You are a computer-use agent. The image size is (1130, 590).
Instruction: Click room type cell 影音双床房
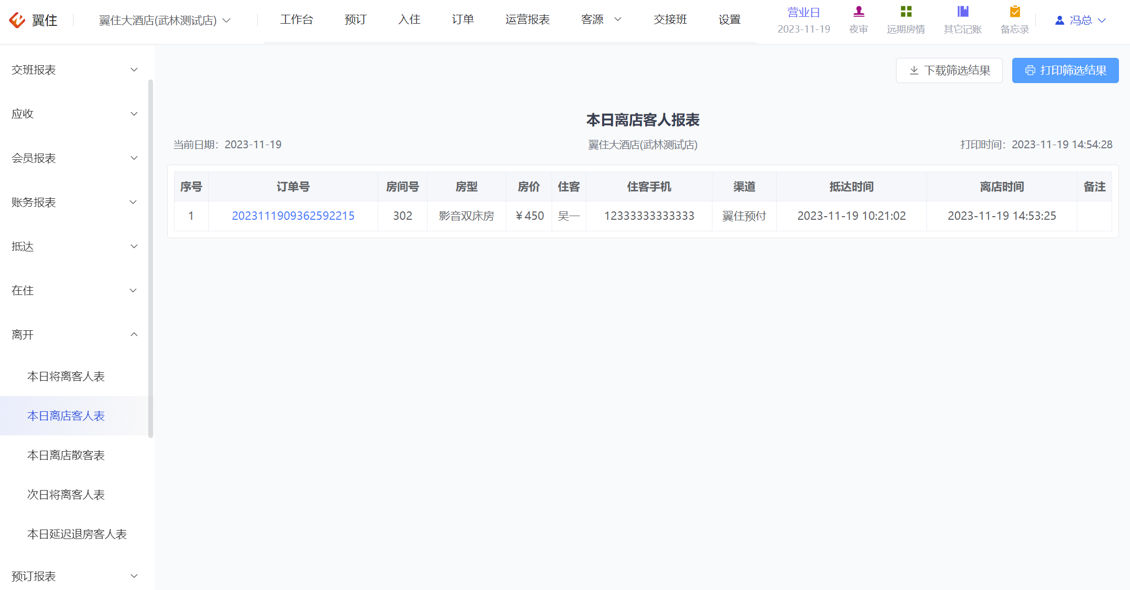pyautogui.click(x=466, y=216)
